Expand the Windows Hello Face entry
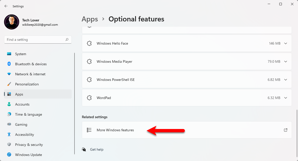The width and height of the screenshot is (298, 161). coord(286,43)
